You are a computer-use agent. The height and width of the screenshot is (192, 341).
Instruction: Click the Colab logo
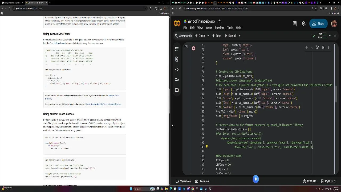click(x=177, y=23)
